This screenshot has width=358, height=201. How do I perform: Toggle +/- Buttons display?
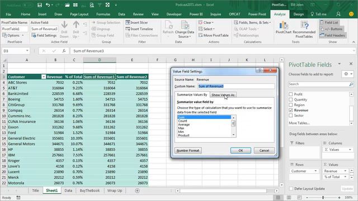(x=331, y=29)
